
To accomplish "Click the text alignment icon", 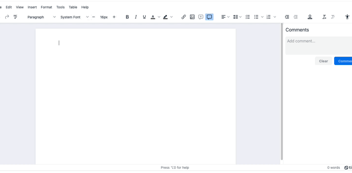I will (x=223, y=17).
